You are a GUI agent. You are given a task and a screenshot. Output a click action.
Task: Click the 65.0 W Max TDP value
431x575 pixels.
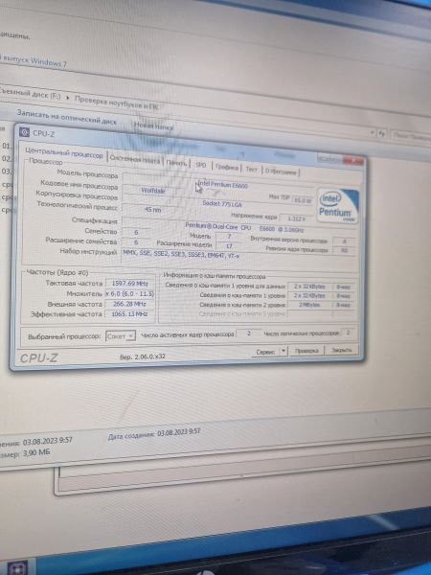click(303, 200)
